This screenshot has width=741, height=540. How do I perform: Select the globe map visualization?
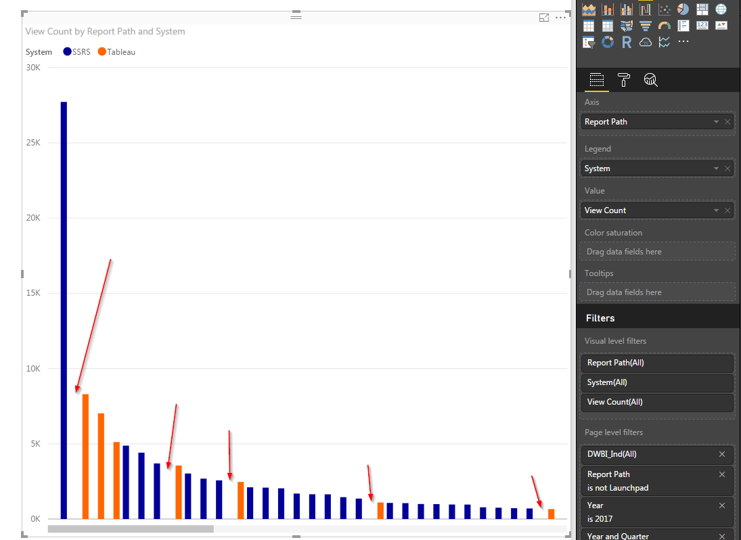point(721,9)
